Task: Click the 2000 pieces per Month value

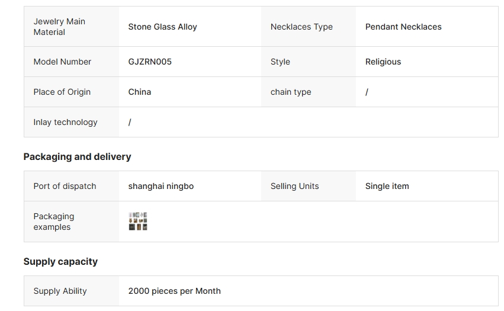Action: (174, 291)
